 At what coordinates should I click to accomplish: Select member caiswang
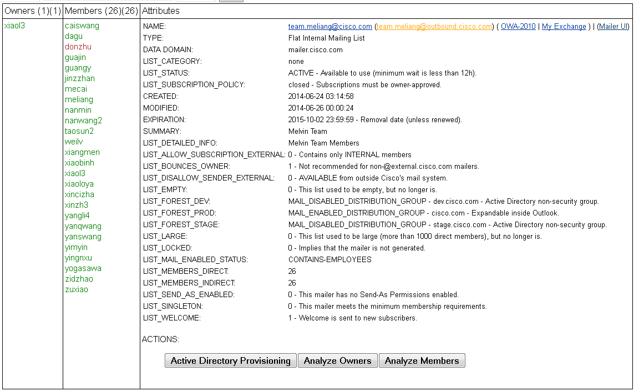(x=82, y=26)
